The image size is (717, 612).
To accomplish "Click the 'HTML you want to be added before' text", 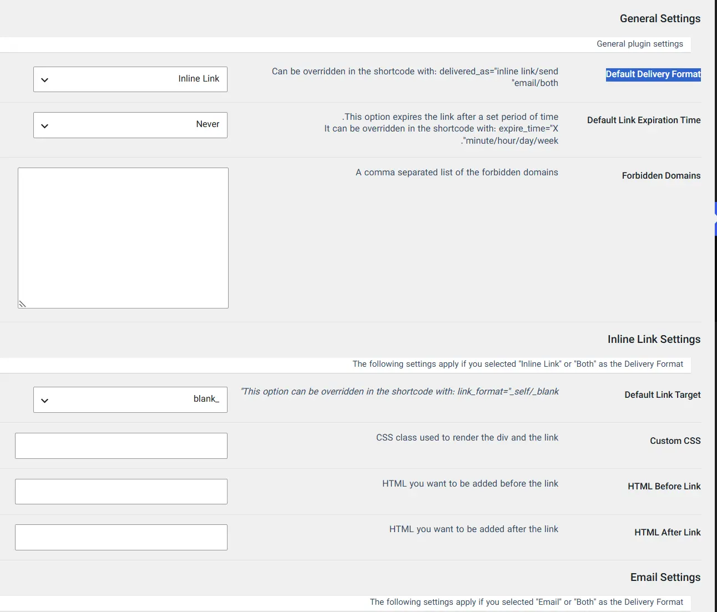I will pos(470,484).
